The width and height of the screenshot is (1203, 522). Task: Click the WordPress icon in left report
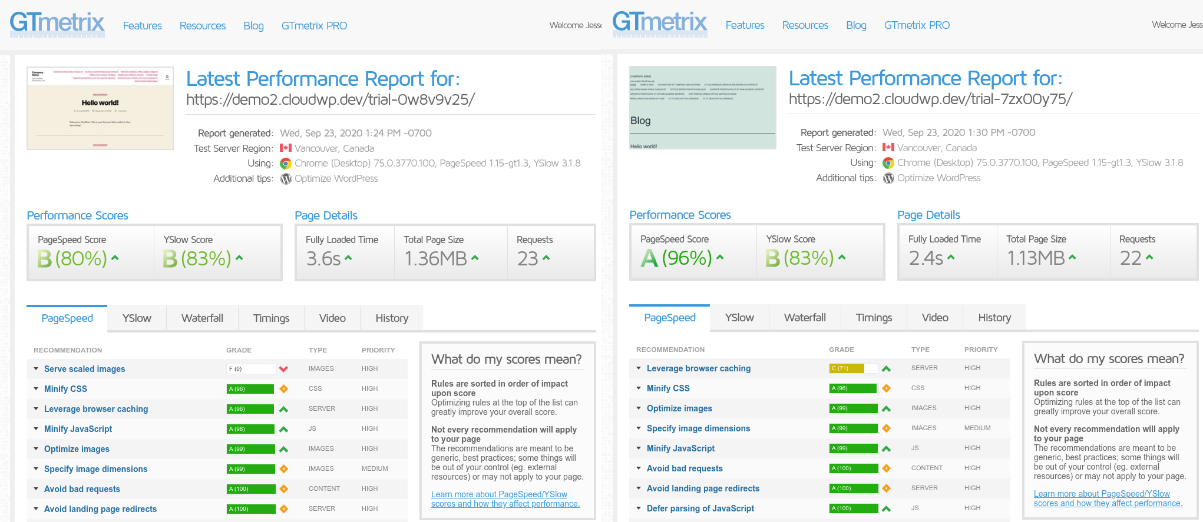tap(286, 179)
